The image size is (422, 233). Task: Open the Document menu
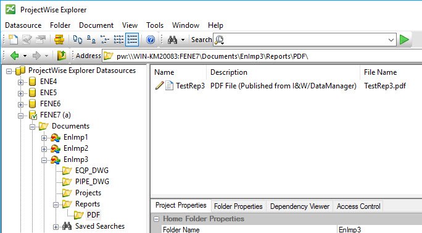96,25
